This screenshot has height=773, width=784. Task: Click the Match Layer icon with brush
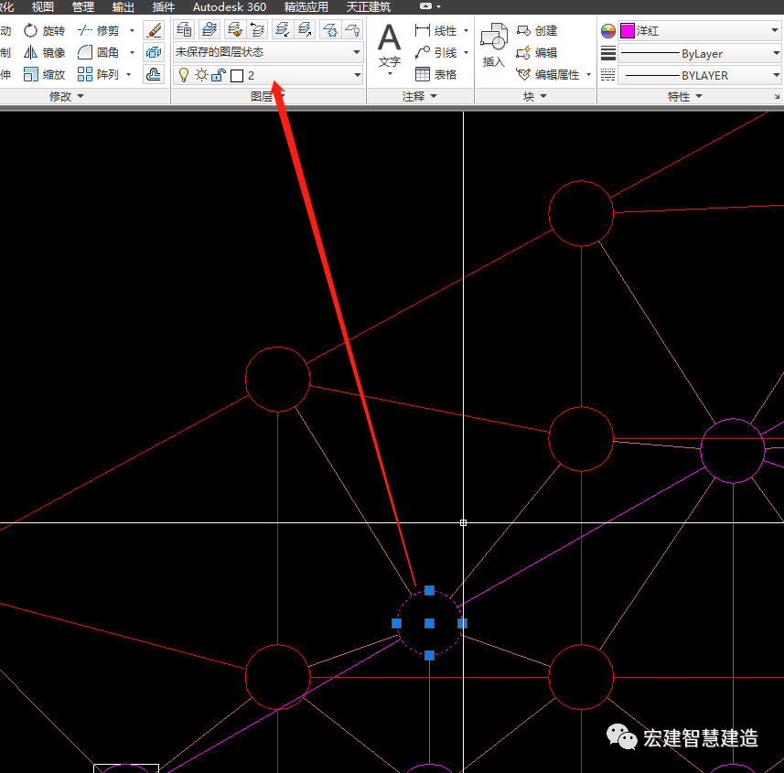pyautogui.click(x=234, y=29)
